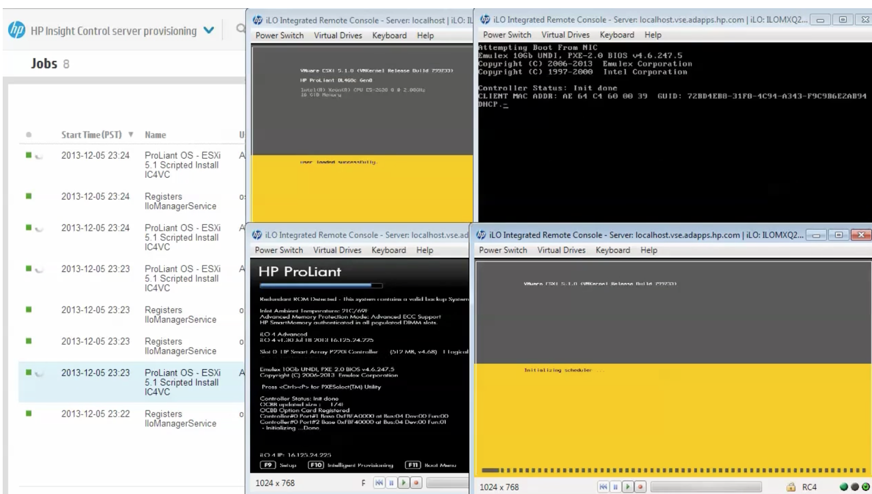Click the green status icon of the 23:22 Registers job
Image resolution: width=872 pixels, height=494 pixels.
coord(29,413)
